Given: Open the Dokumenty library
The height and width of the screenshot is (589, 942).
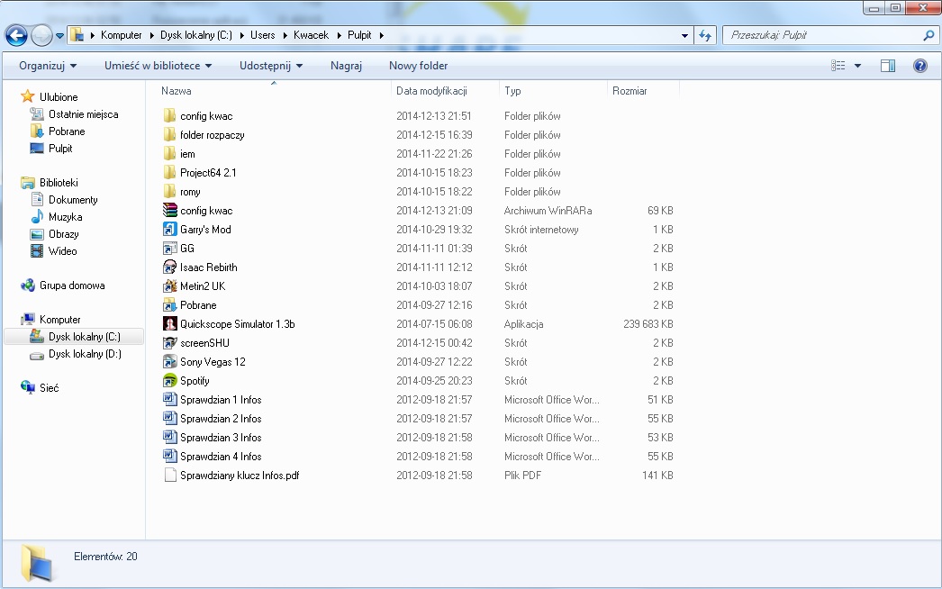Looking at the screenshot, I should [x=73, y=200].
